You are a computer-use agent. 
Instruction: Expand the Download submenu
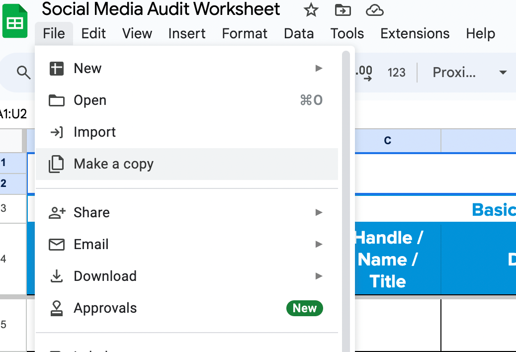point(319,276)
